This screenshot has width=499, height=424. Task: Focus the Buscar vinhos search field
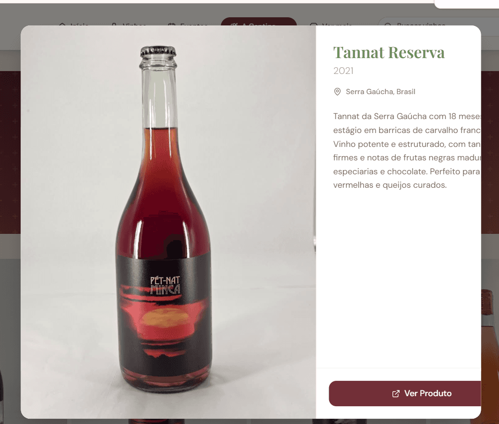[439, 22]
